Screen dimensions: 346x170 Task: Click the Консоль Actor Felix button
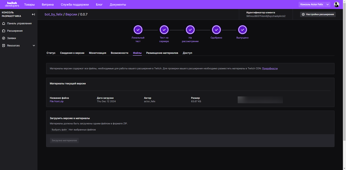point(312,5)
